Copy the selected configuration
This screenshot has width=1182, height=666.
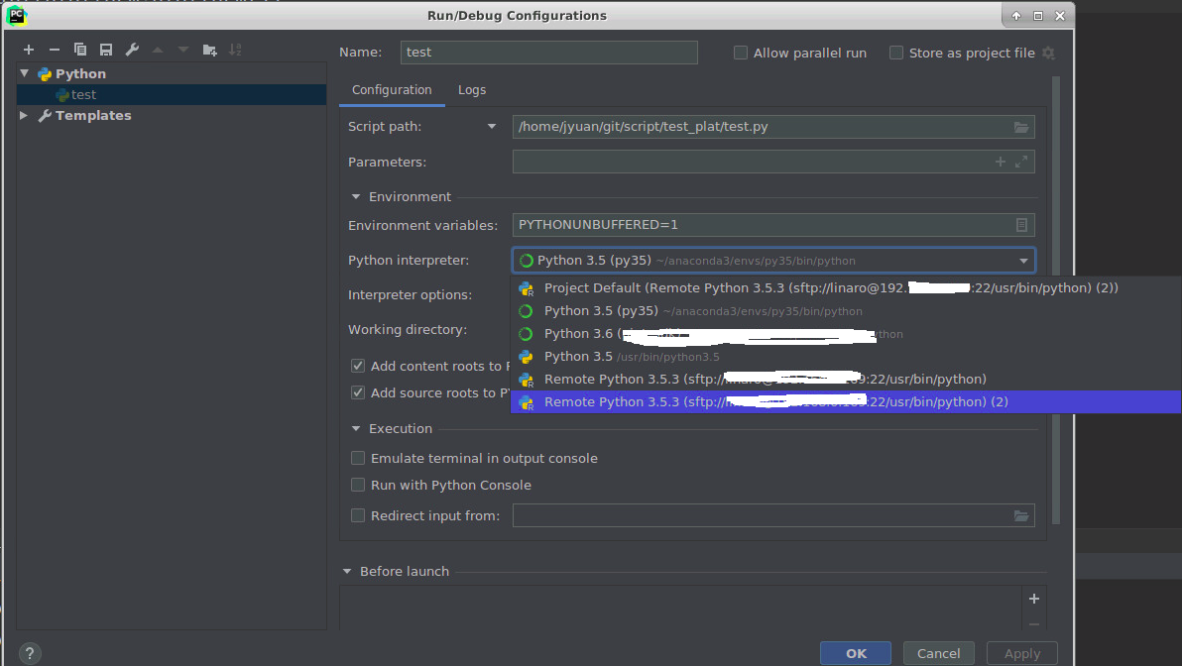(80, 50)
